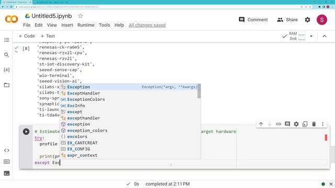Open the View menu
The image size is (335, 188).
(x=52, y=25)
